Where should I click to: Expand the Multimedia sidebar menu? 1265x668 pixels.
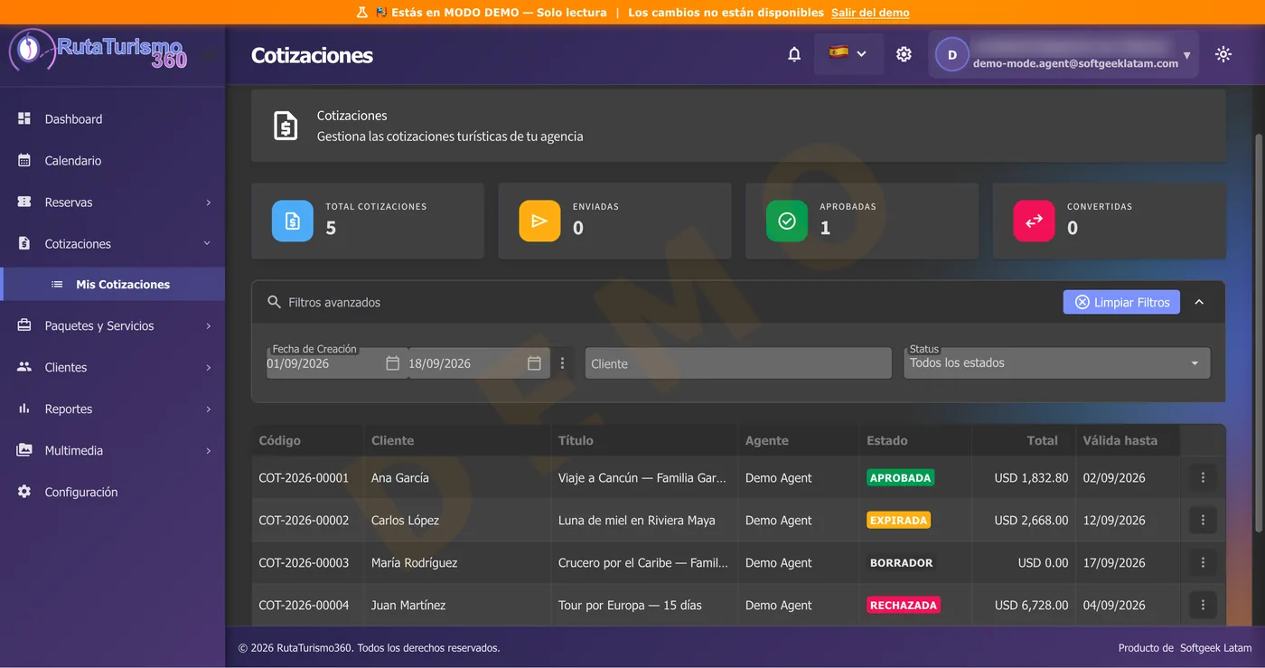coord(113,450)
